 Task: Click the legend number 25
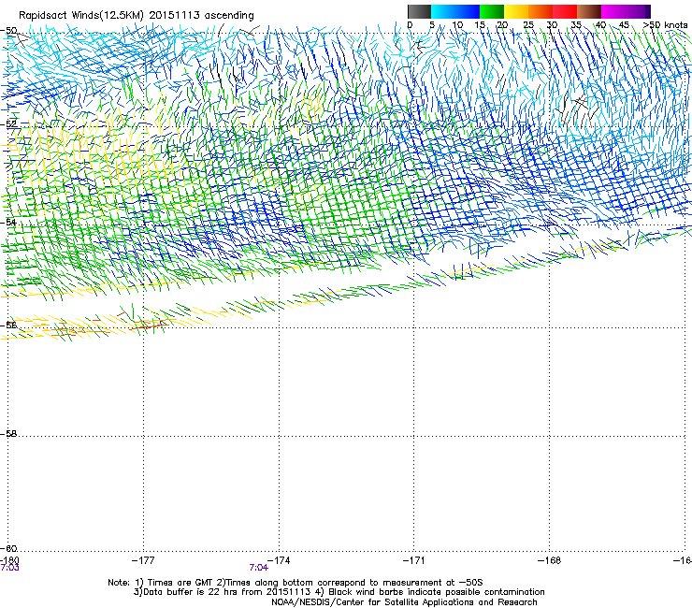(528, 24)
